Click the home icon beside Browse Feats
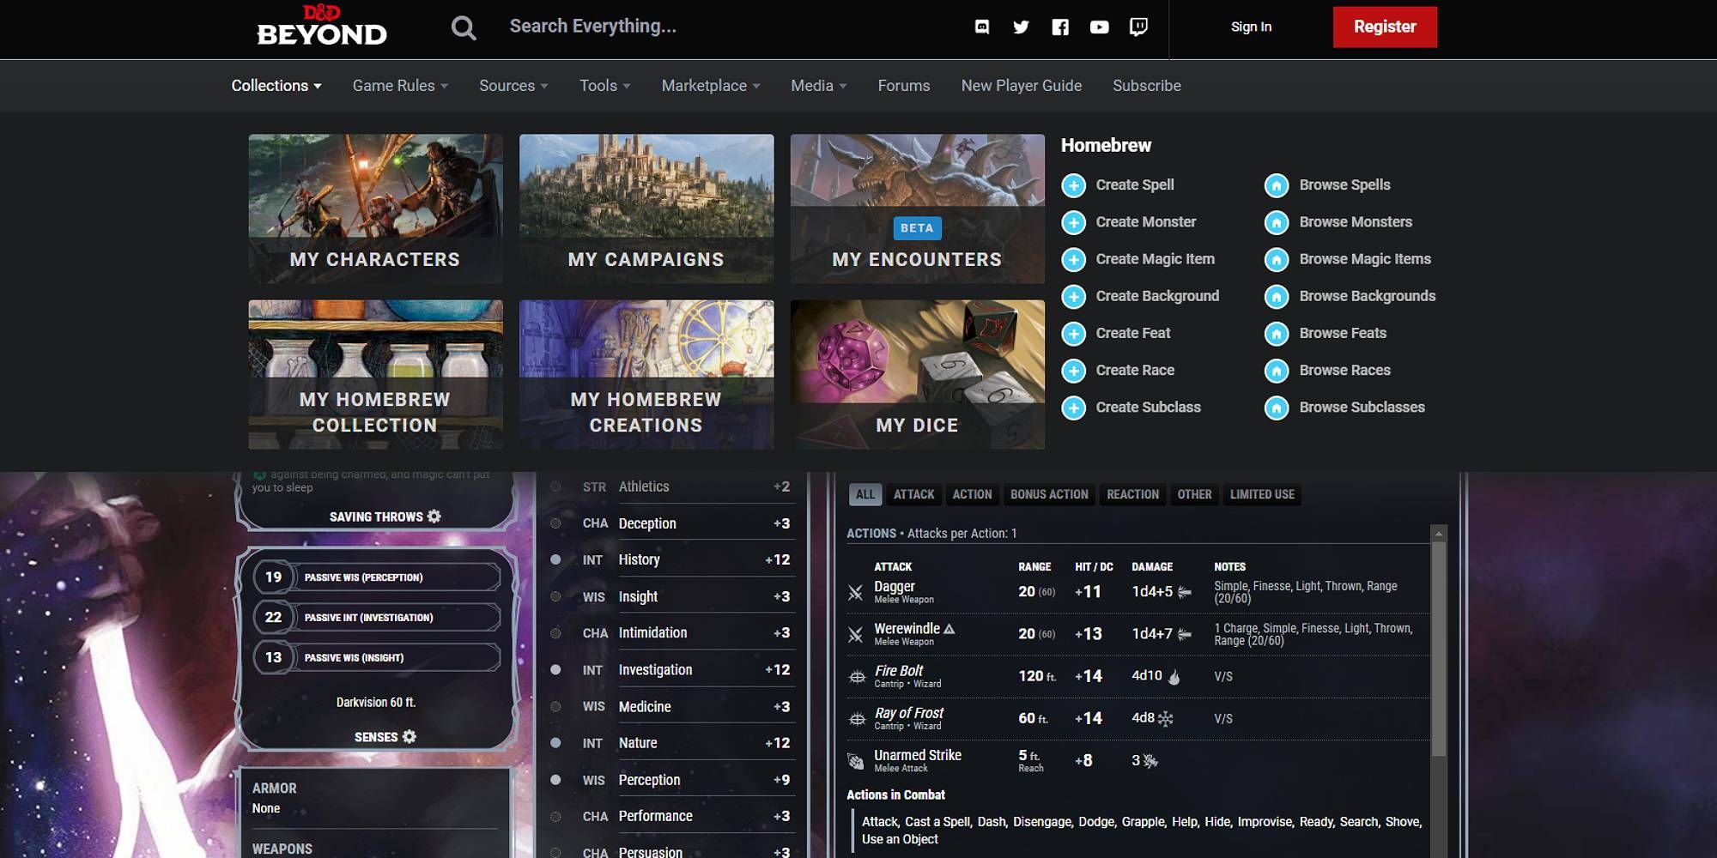Screen dimensions: 1717x858 point(1277,333)
